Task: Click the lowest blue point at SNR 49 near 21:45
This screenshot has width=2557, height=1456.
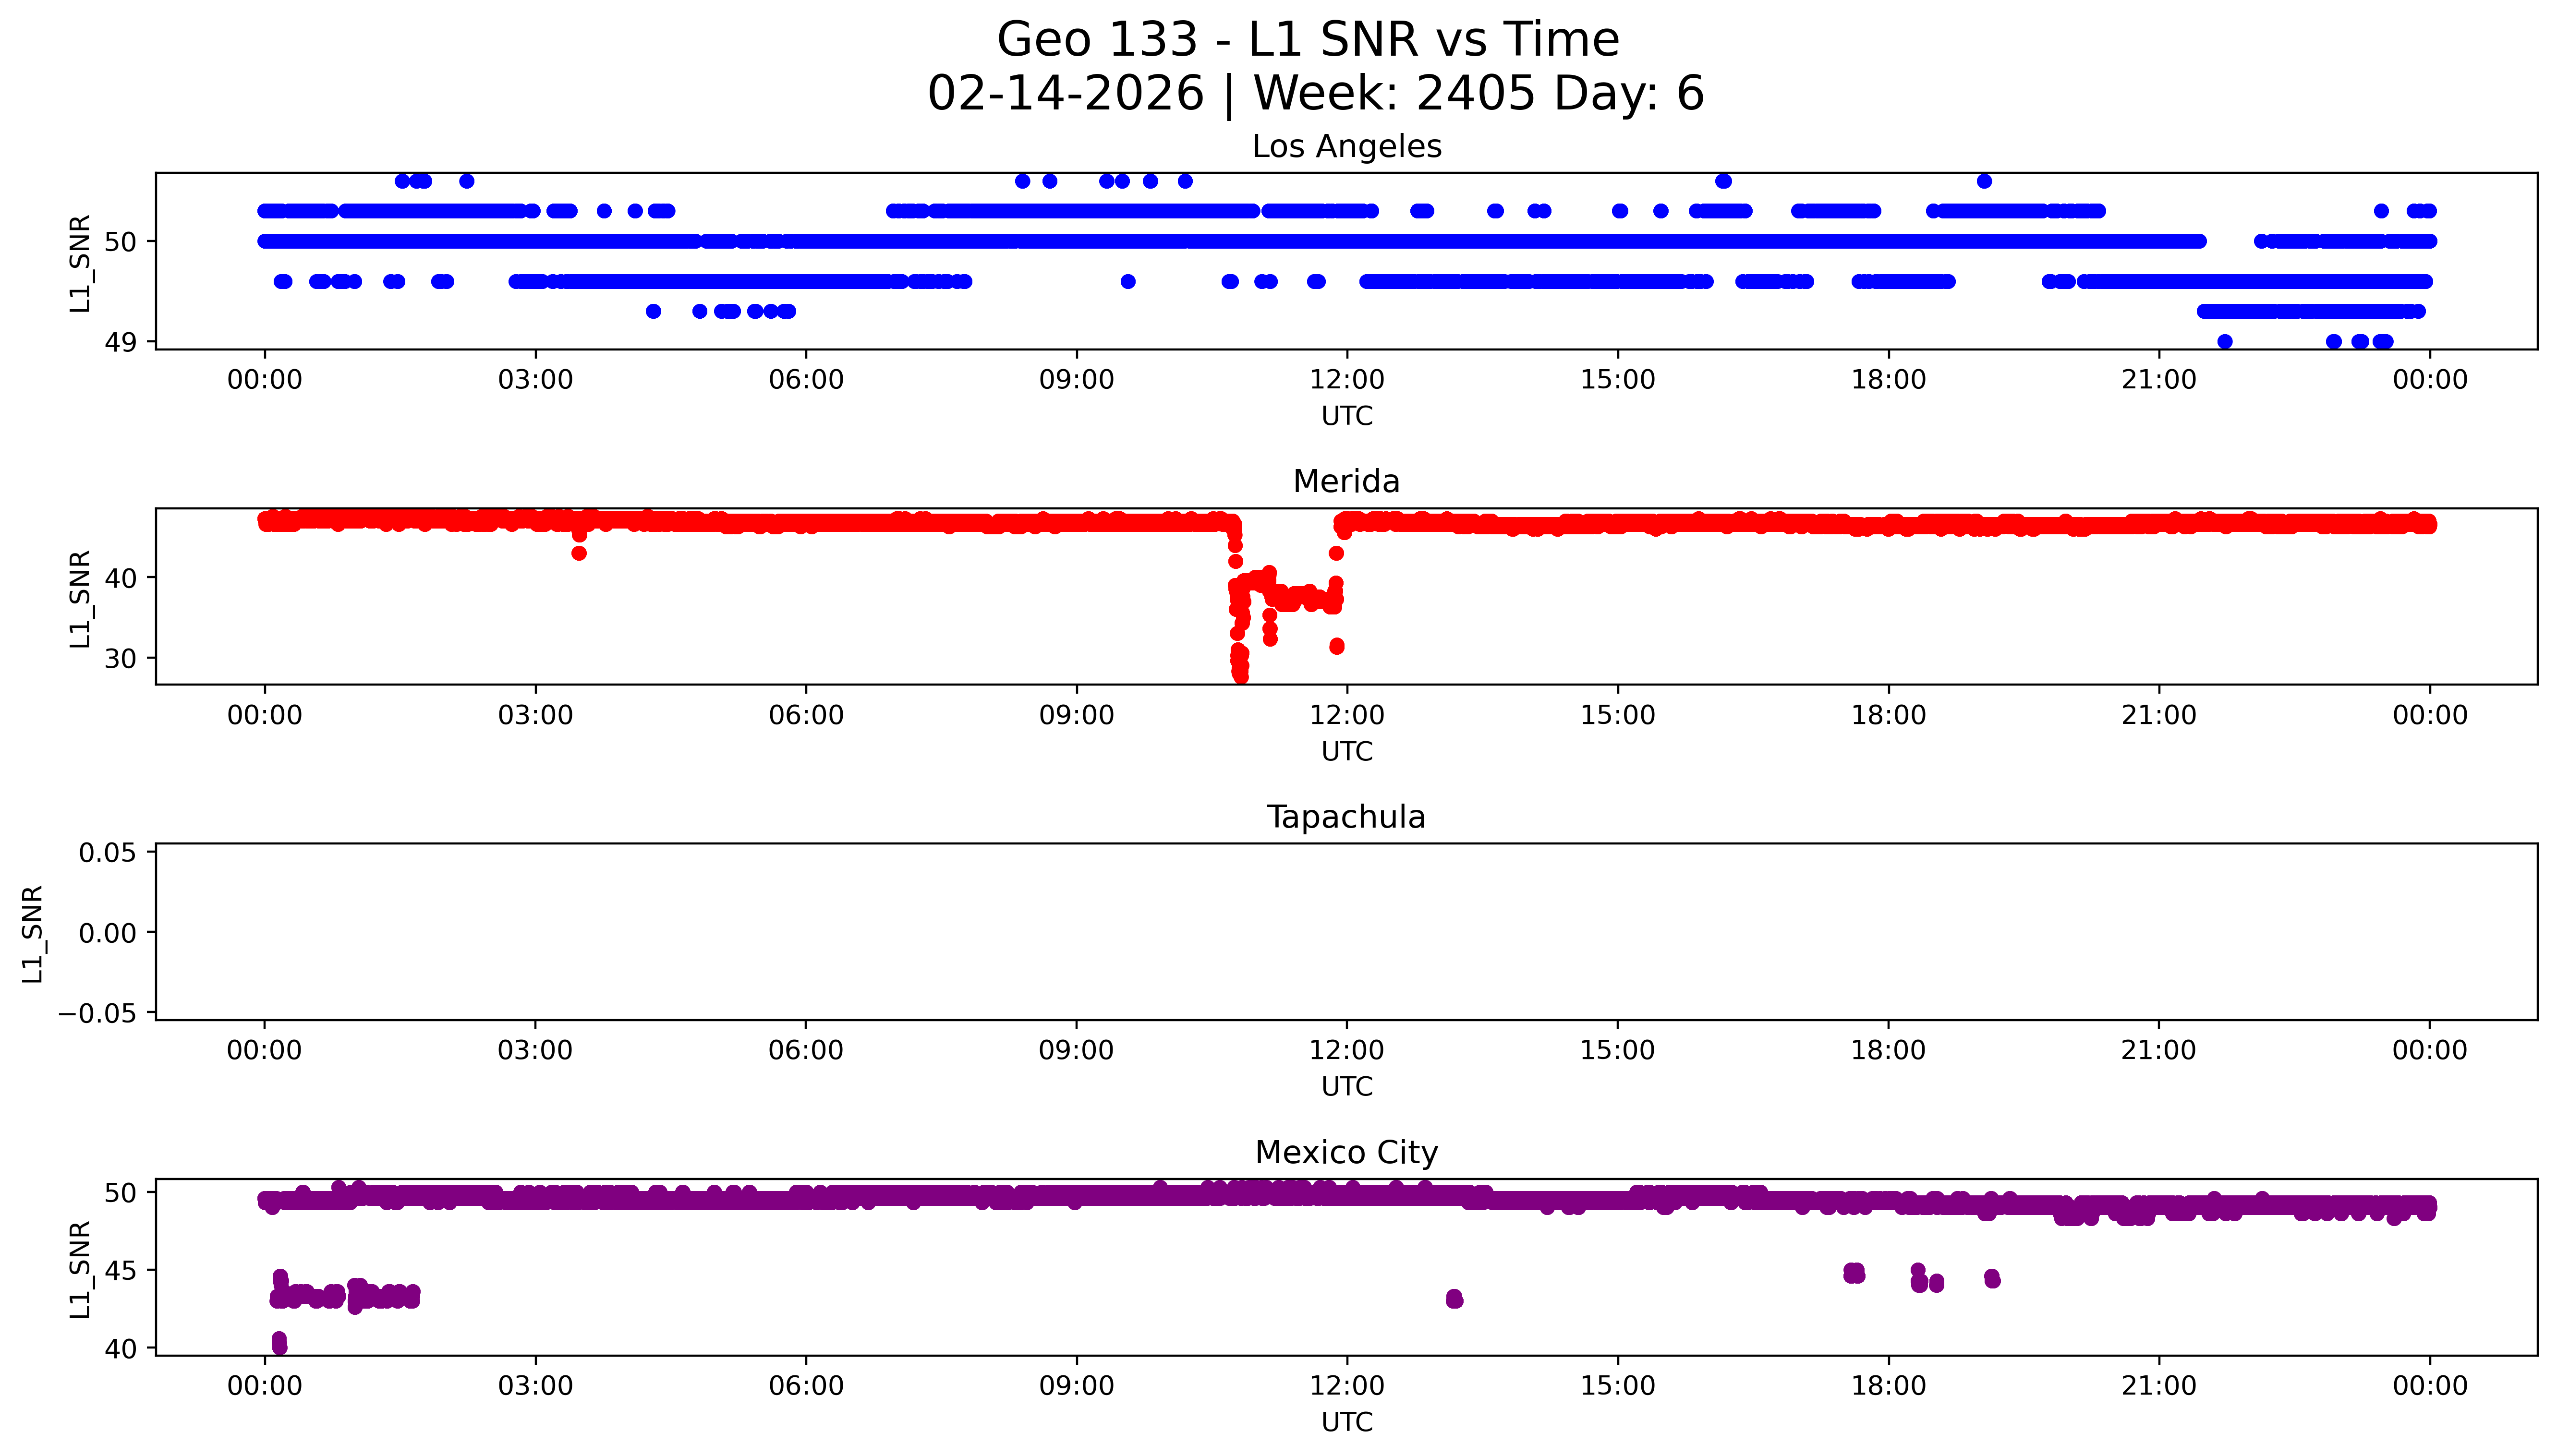Action: (2224, 342)
